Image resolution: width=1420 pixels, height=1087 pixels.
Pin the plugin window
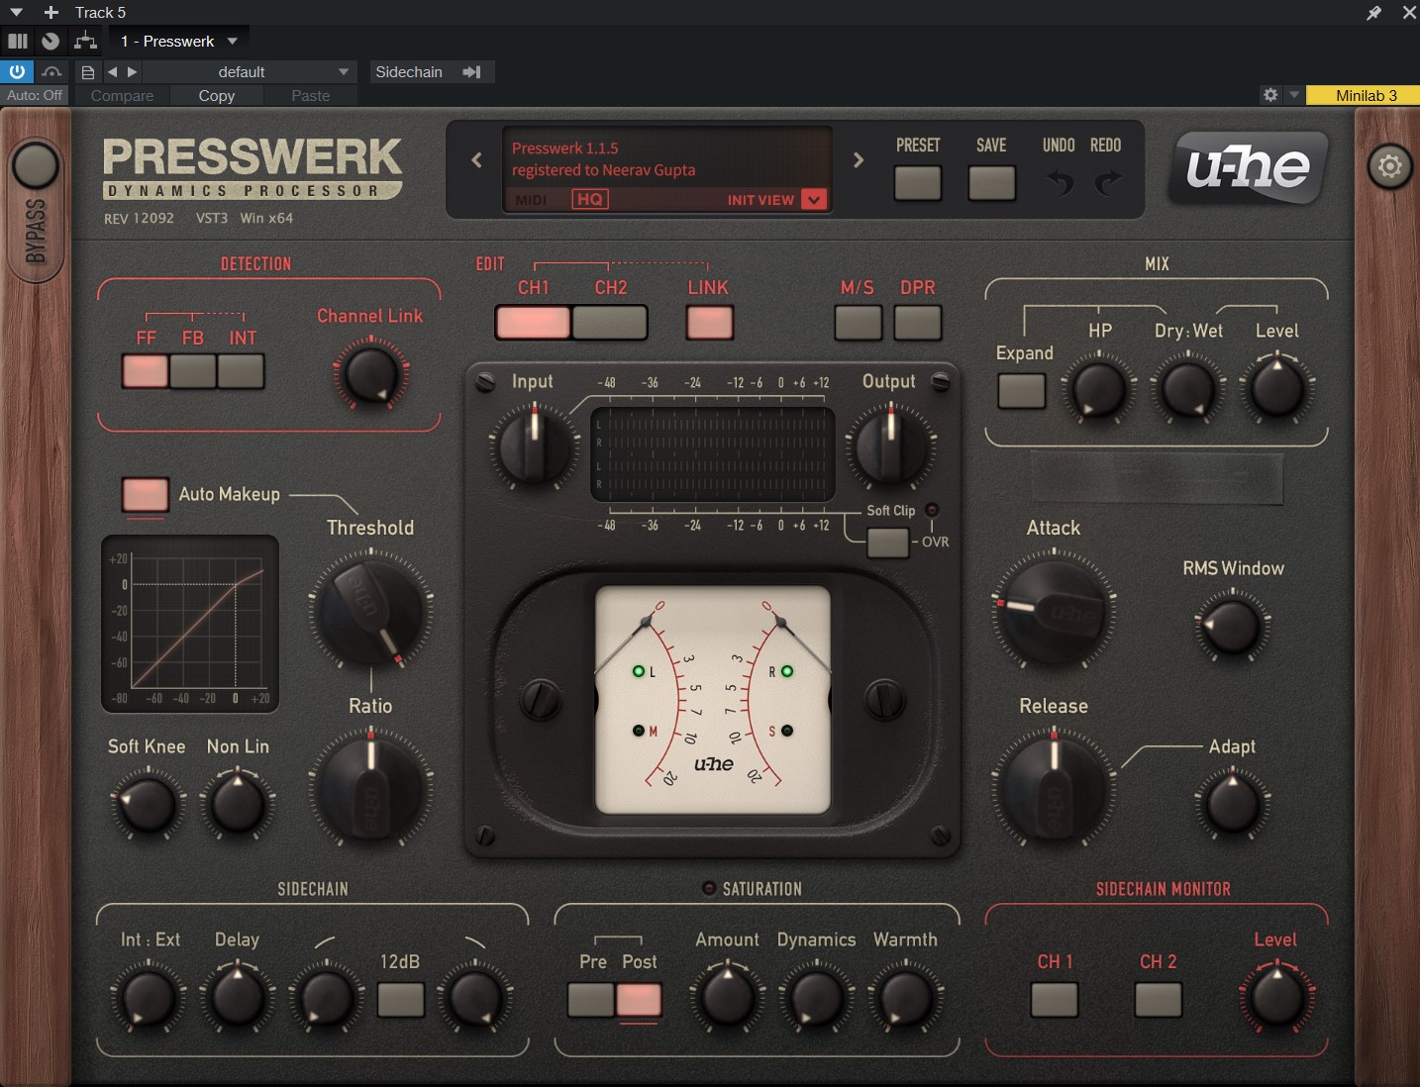click(1373, 13)
